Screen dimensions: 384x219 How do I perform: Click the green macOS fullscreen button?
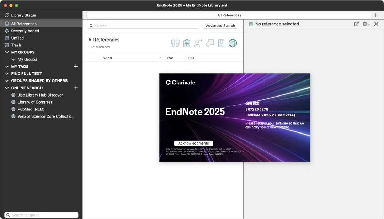[x=16, y=5]
